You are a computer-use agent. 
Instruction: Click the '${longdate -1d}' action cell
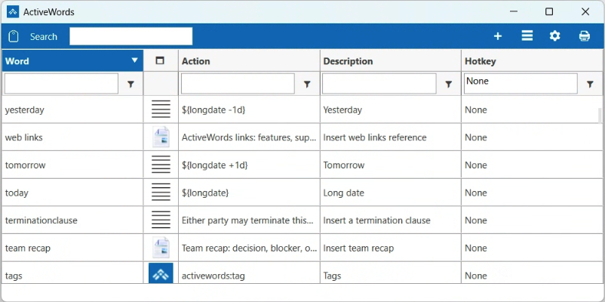pyautogui.click(x=249, y=109)
